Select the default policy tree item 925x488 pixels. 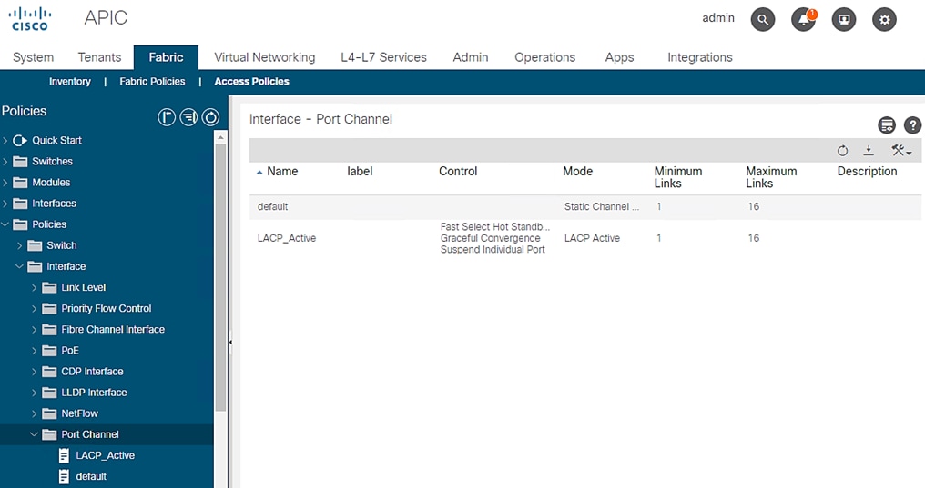pos(91,476)
